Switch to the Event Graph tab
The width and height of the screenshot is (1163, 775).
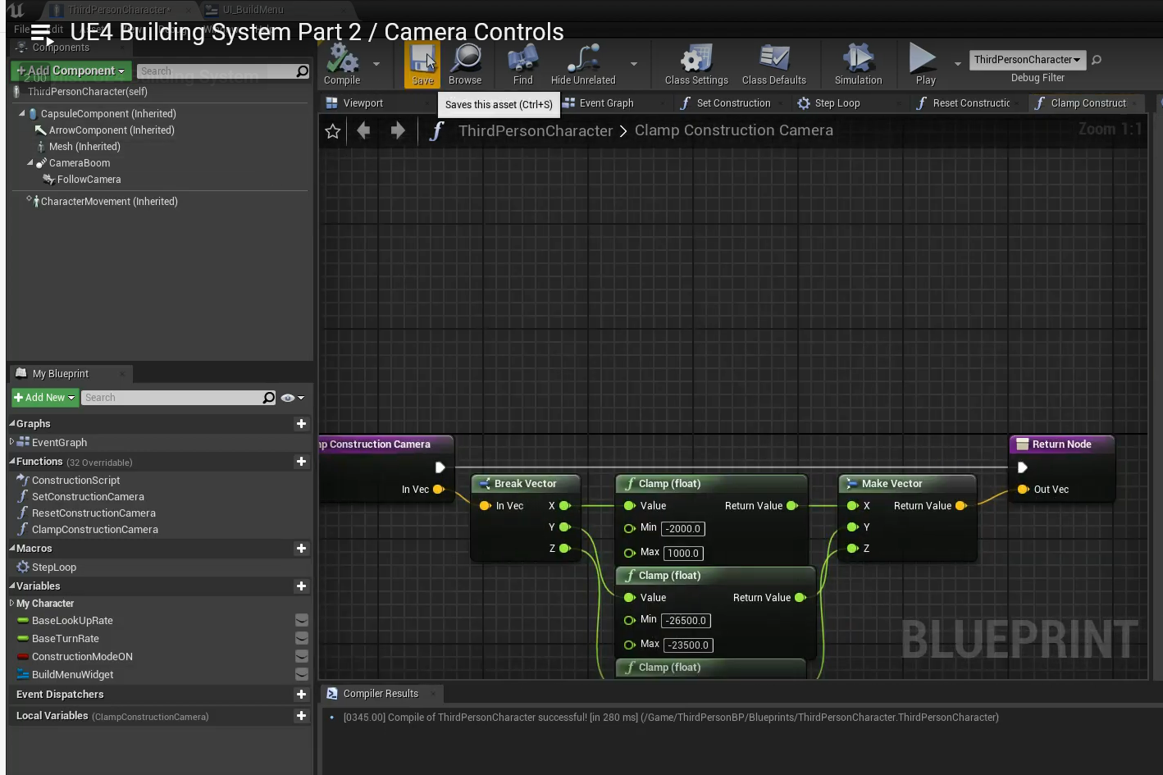click(x=605, y=103)
